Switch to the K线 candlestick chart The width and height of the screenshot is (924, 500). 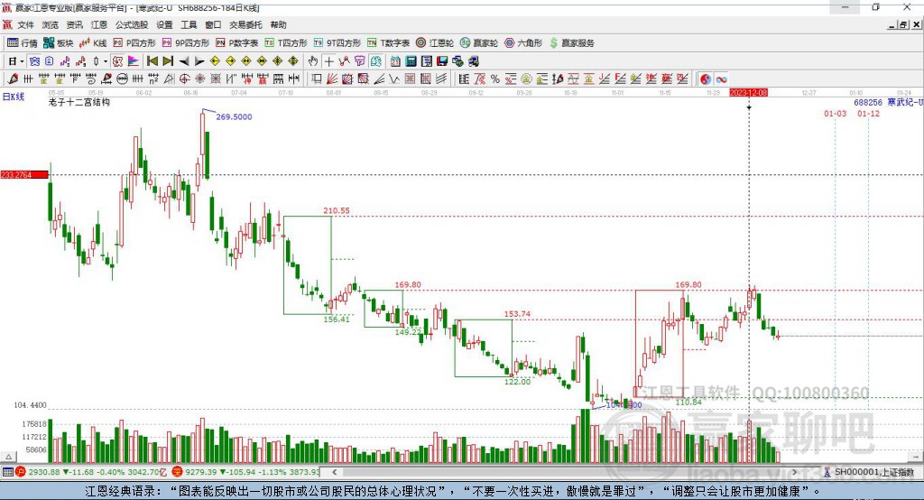93,43
